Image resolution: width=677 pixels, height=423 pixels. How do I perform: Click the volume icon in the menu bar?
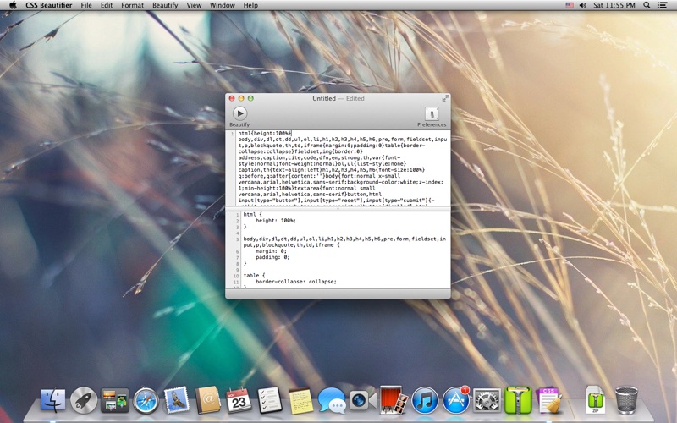(583, 5)
